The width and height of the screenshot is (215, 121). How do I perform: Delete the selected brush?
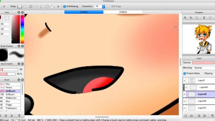click(x=19, y=116)
